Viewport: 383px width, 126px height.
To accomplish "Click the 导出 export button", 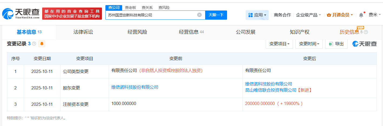I will coord(336,44).
